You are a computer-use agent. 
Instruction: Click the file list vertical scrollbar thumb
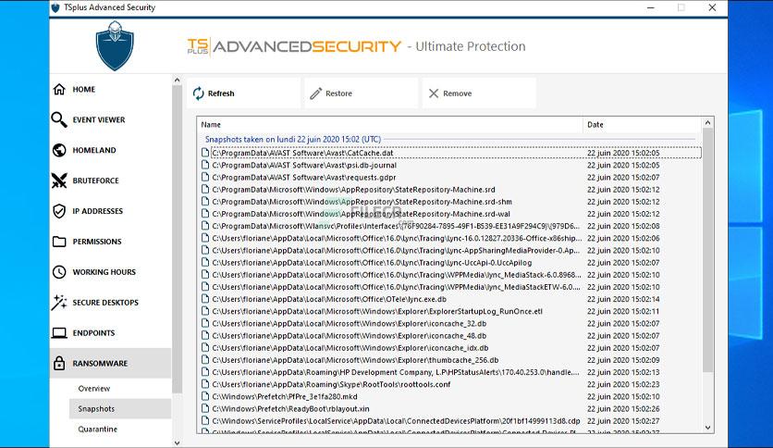tap(708, 250)
